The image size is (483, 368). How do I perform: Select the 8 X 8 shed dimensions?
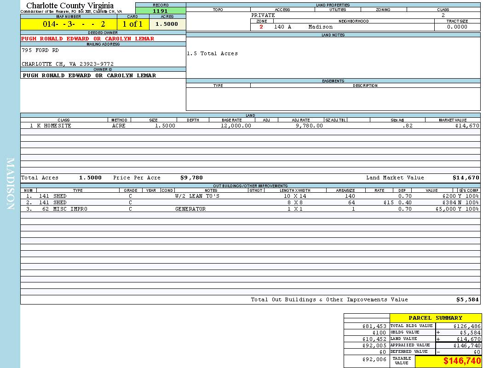tap(295, 202)
